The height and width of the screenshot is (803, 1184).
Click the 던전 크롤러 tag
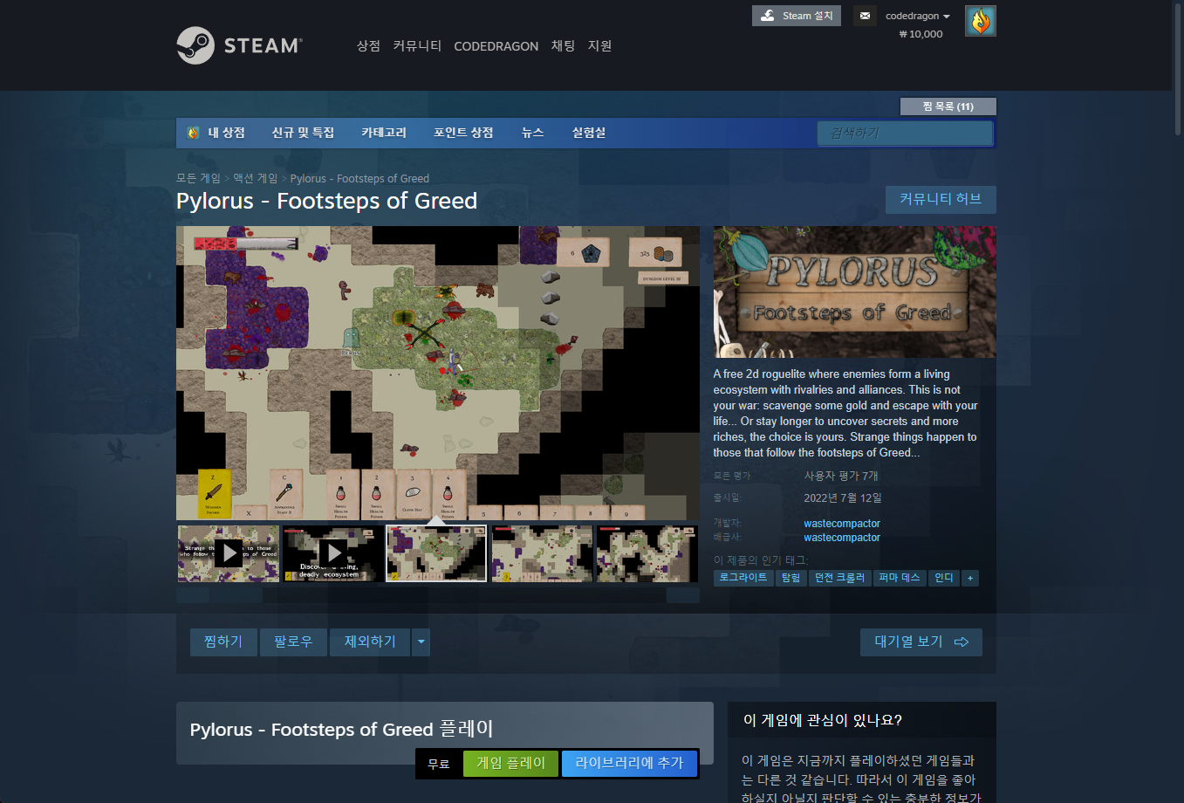coord(840,578)
